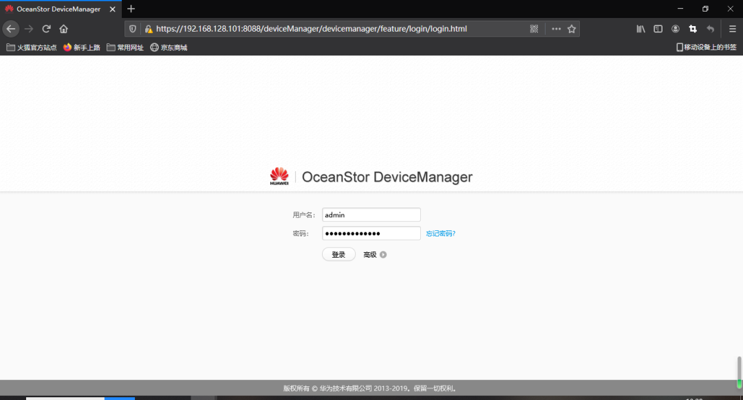Viewport: 743px width, 400px height.
Task: Open the 火狐官方站点 bookmark folder
Action: [31, 47]
